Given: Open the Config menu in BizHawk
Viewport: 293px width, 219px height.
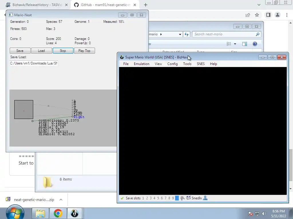Looking at the screenshot, I should click(x=172, y=64).
